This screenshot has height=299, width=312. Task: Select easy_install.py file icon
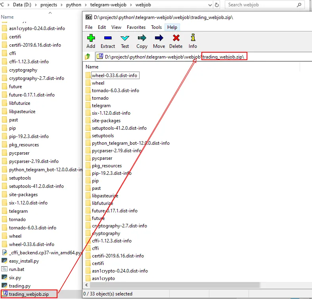pyautogui.click(x=4, y=261)
